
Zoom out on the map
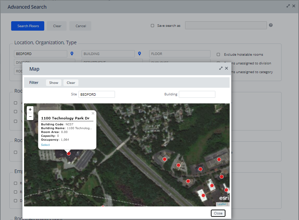point(30,116)
